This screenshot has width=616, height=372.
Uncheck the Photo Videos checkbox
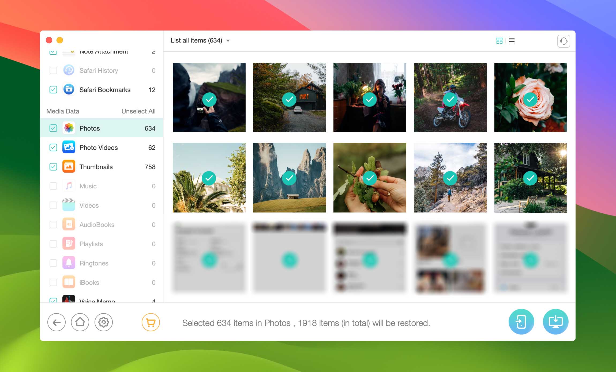pos(53,147)
